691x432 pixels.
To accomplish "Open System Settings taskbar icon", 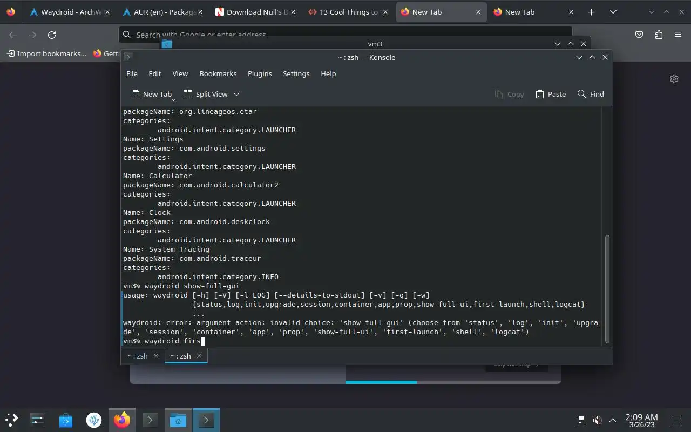I will 37,420.
